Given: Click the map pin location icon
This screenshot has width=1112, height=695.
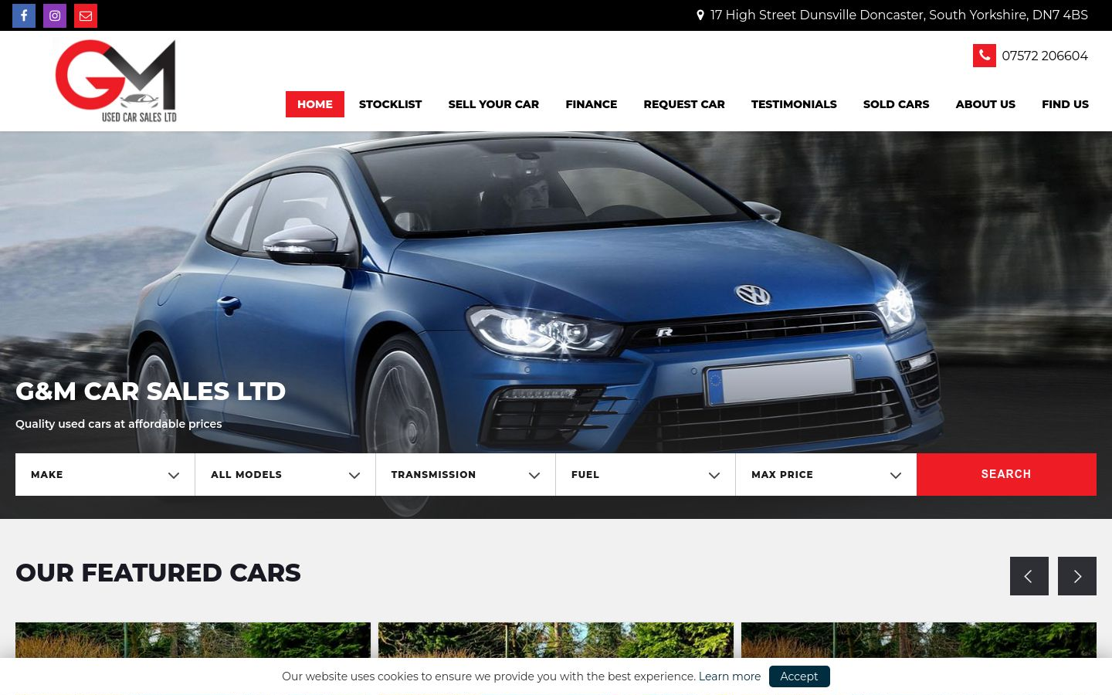Looking at the screenshot, I should click(700, 15).
